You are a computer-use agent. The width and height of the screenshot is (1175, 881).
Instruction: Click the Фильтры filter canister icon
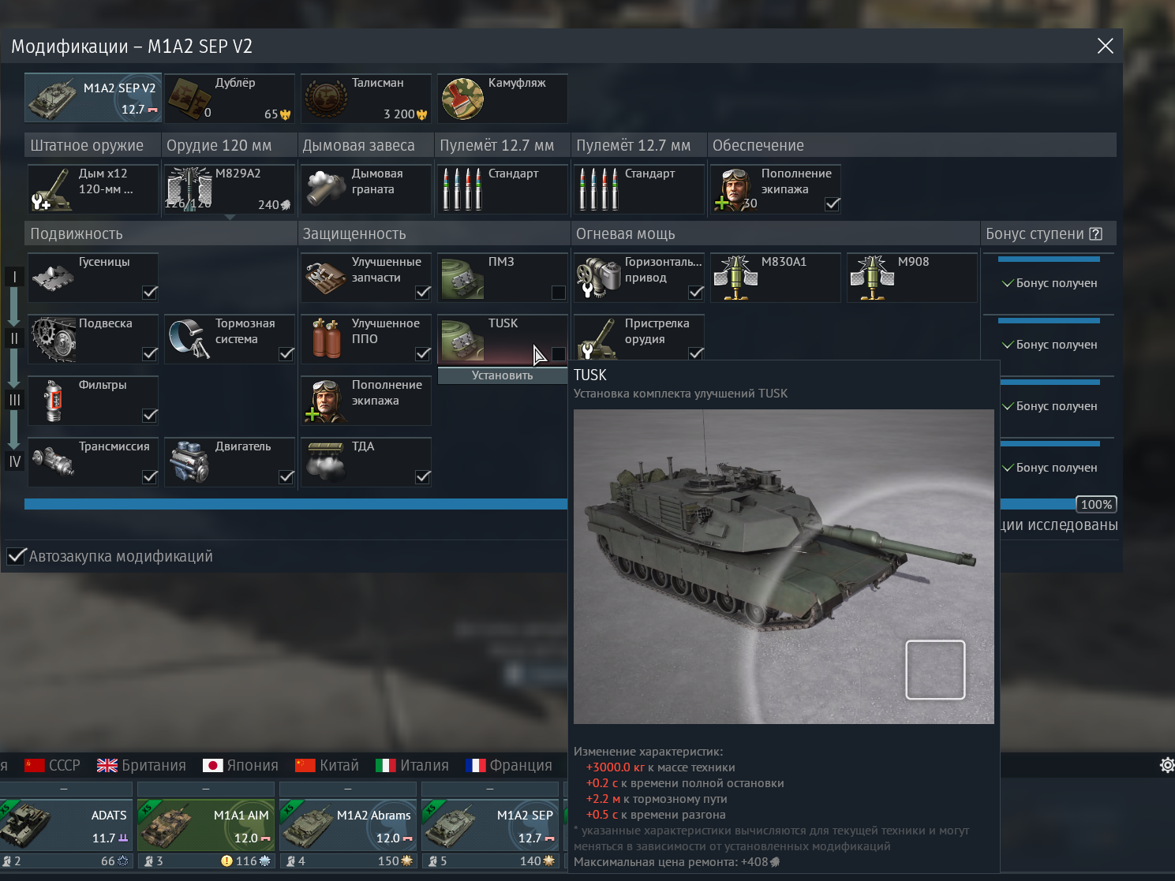[x=53, y=401]
